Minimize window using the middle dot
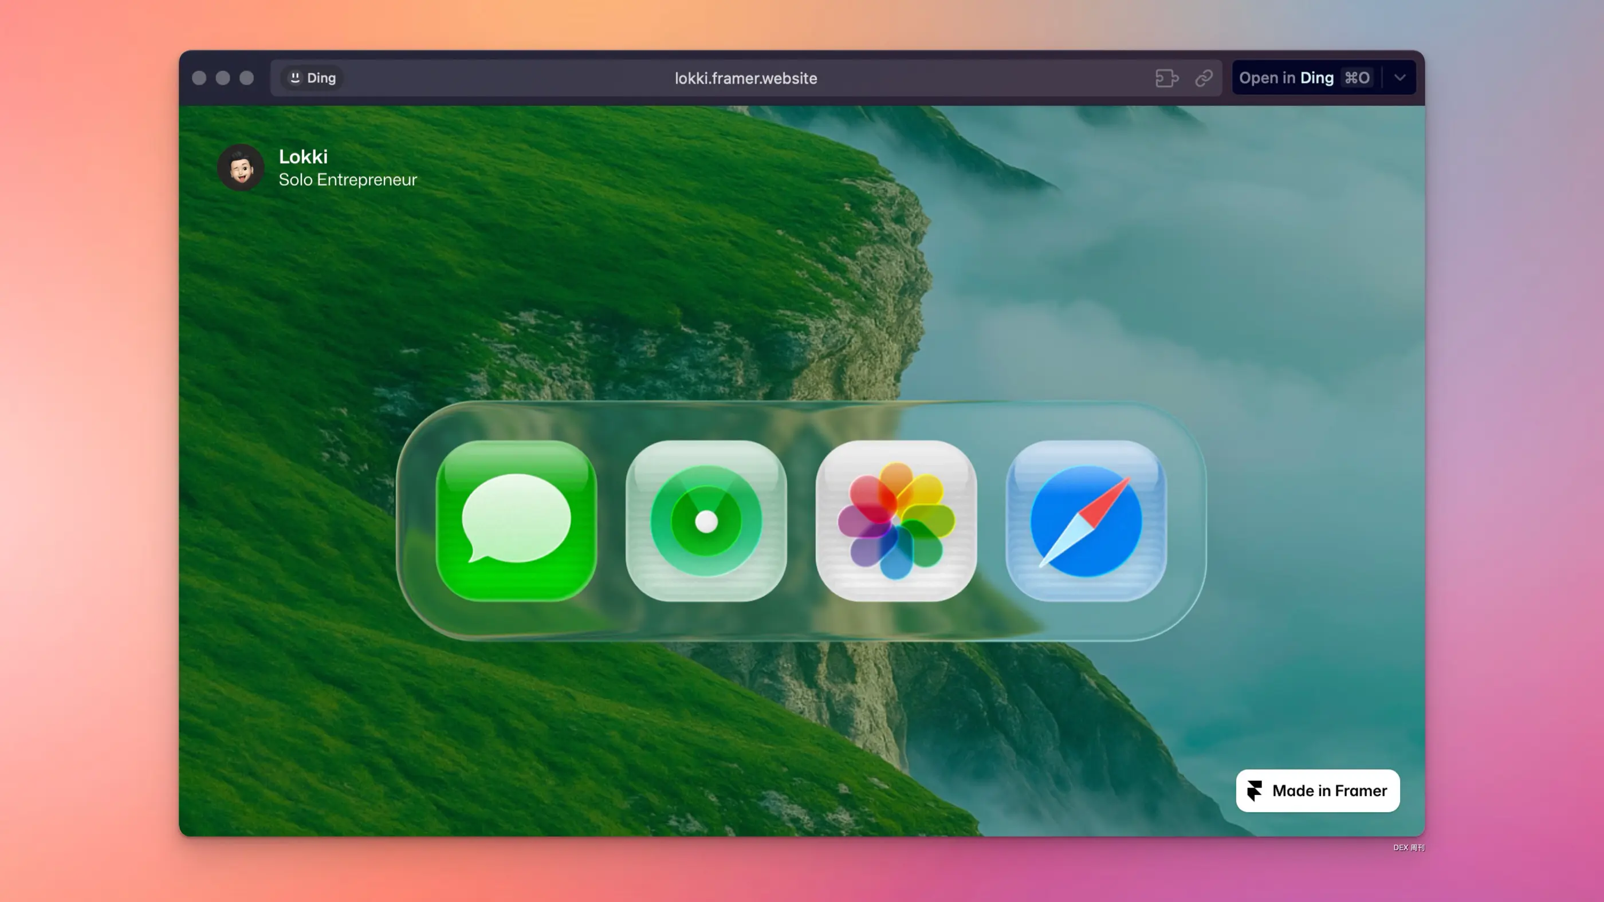 (223, 78)
